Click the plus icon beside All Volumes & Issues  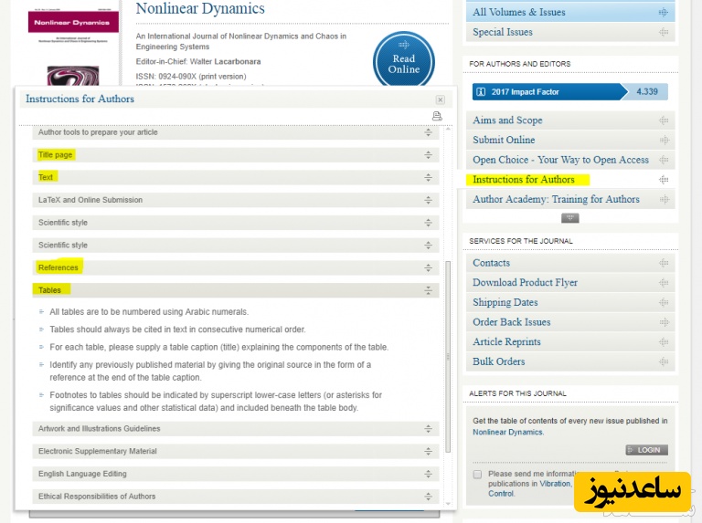tap(663, 12)
